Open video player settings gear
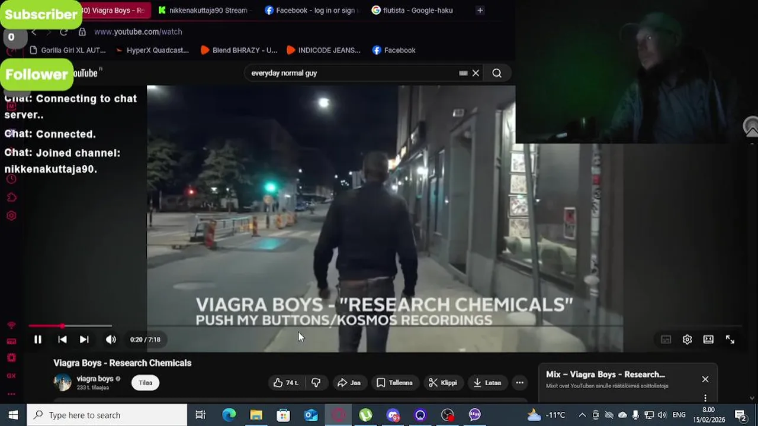The image size is (758, 426). pyautogui.click(x=687, y=340)
